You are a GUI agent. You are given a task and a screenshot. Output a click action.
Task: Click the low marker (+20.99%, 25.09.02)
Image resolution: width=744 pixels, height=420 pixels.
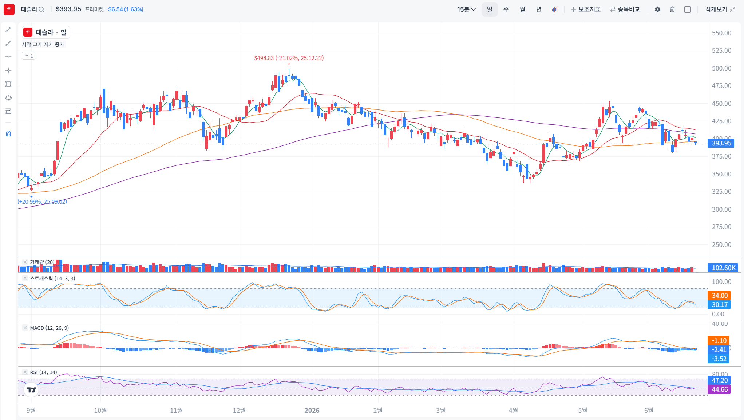click(43, 201)
